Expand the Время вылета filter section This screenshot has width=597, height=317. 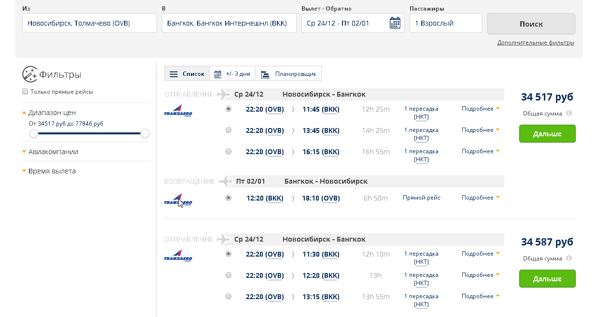tap(52, 171)
